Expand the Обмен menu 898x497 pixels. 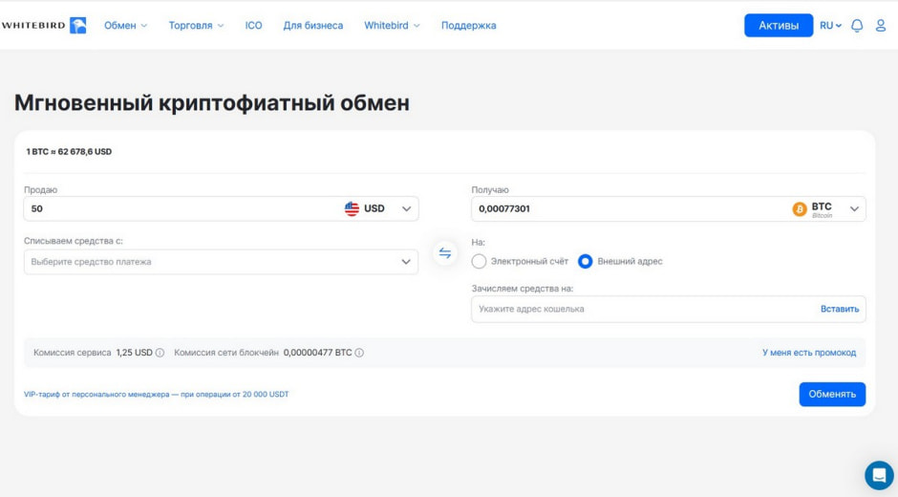coord(125,25)
